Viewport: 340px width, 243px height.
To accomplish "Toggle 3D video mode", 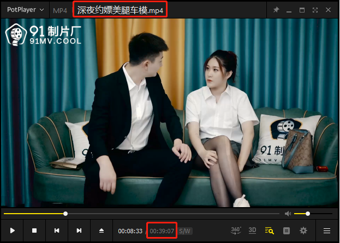I will pyautogui.click(x=253, y=230).
